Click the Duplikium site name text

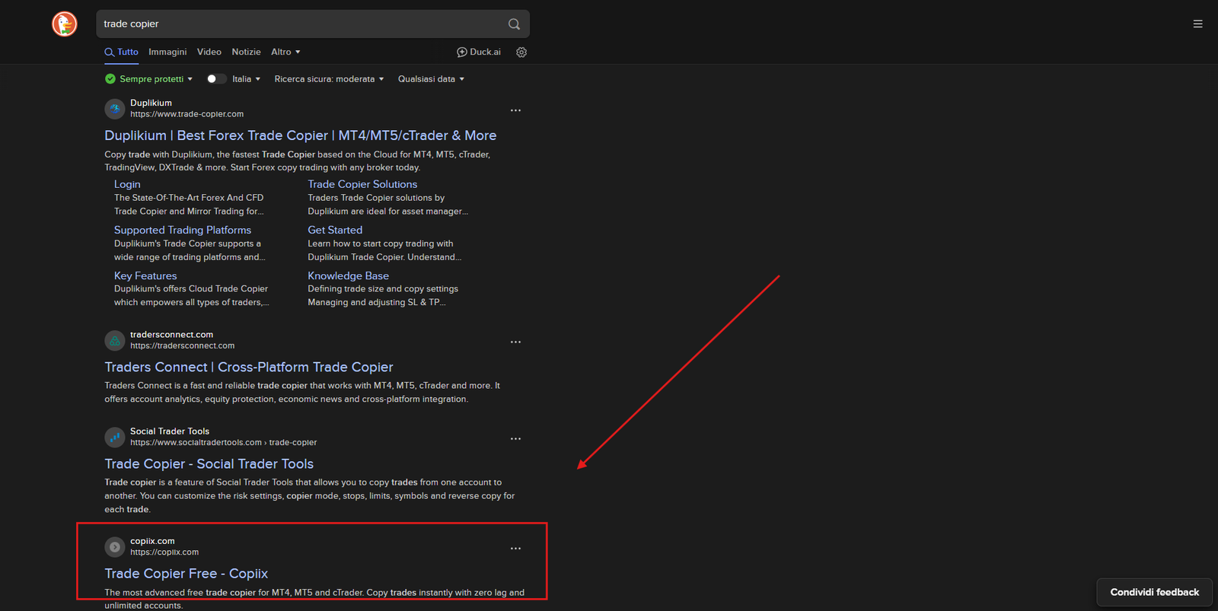[151, 103]
